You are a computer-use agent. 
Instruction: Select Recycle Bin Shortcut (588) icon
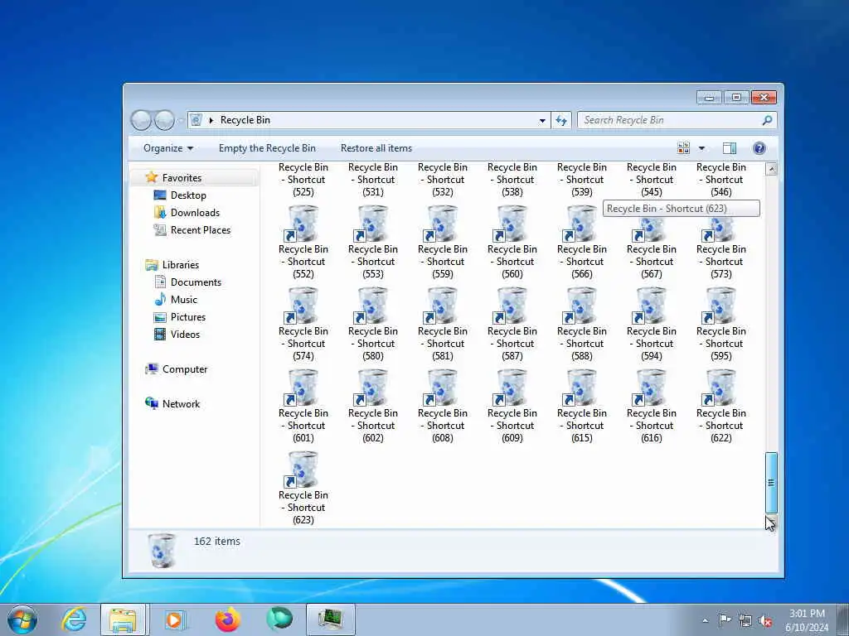point(581,306)
